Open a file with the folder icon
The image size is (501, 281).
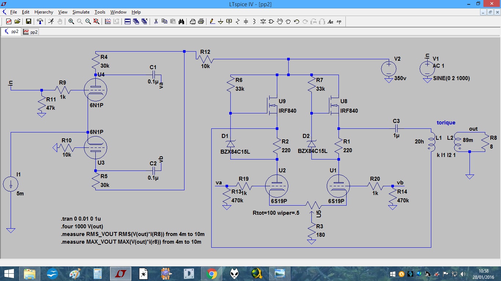17,22
